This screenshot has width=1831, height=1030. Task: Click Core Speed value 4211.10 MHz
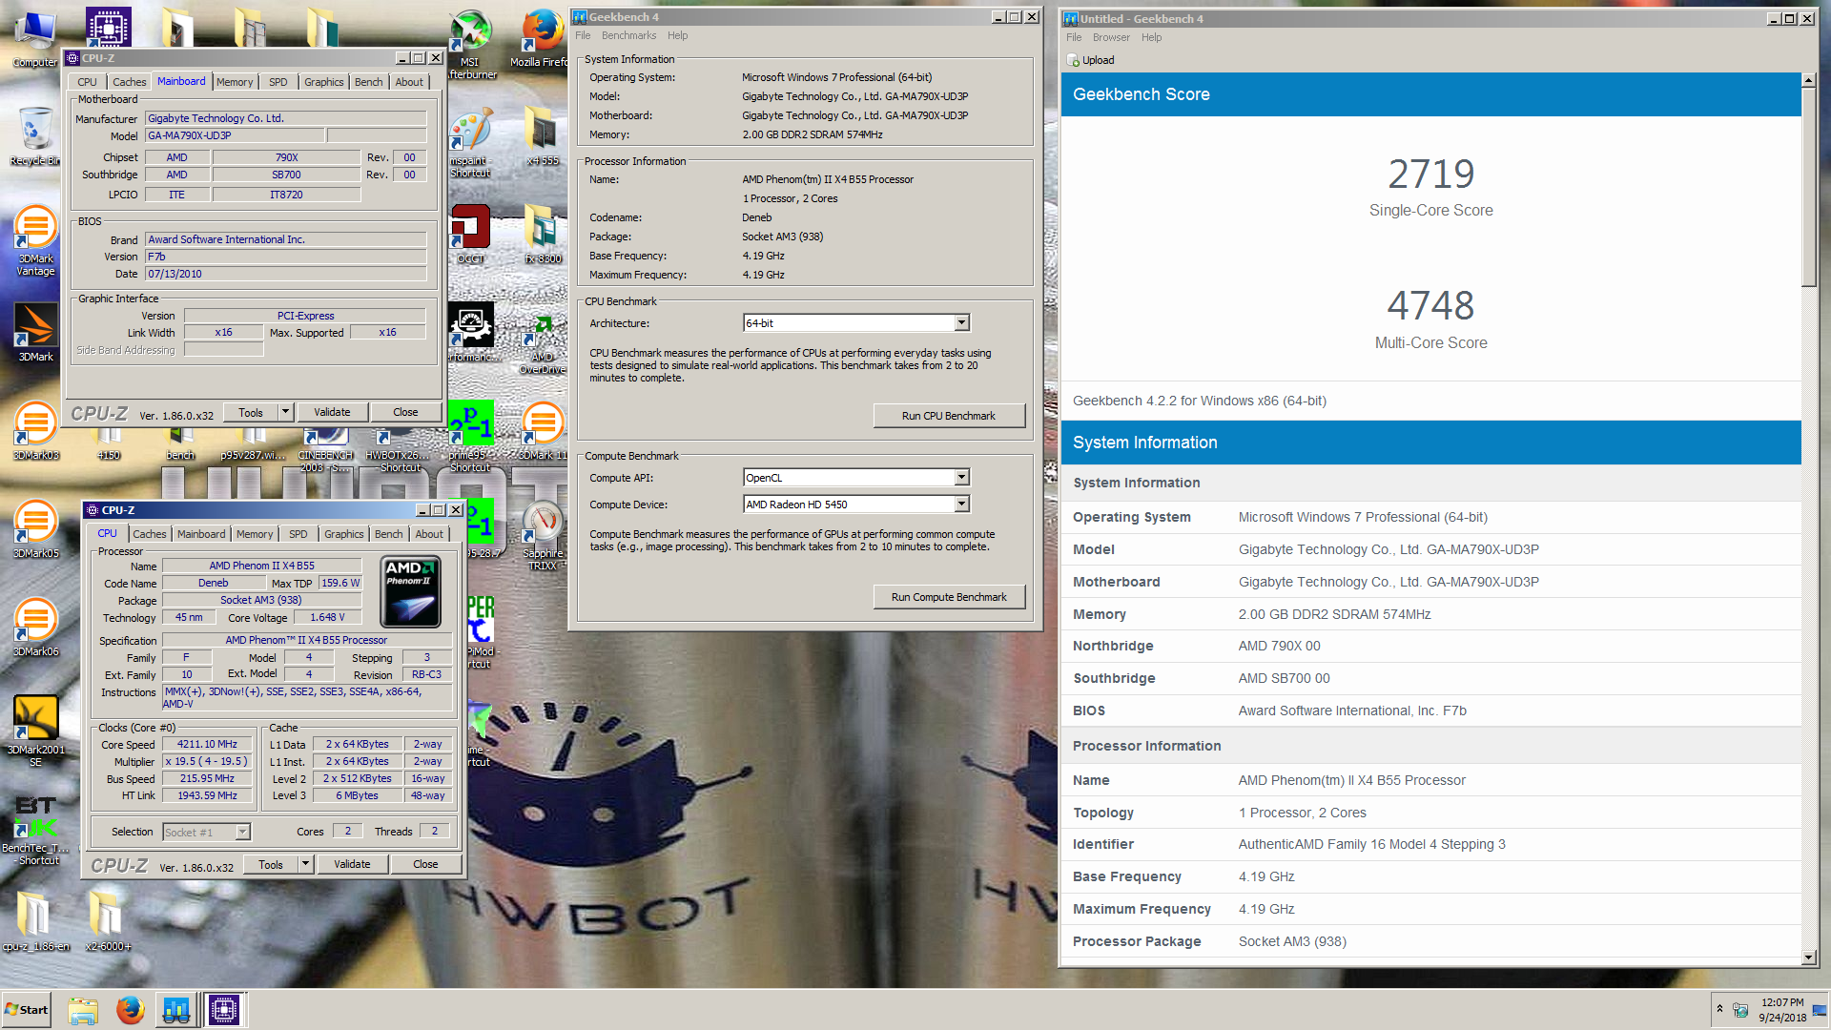coord(207,745)
